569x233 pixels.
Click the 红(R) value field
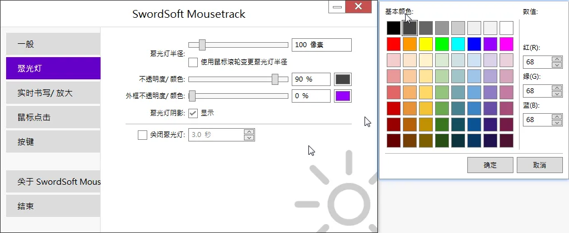pyautogui.click(x=537, y=62)
